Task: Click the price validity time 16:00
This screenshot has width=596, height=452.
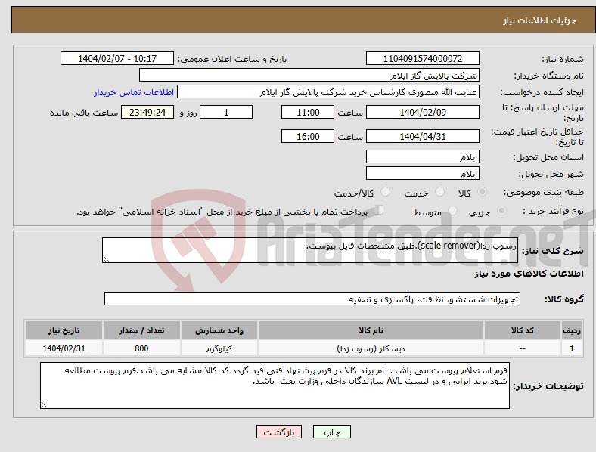Action: click(308, 136)
